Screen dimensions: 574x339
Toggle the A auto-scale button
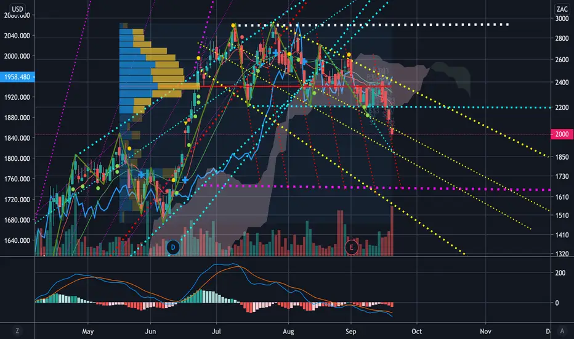click(x=562, y=331)
